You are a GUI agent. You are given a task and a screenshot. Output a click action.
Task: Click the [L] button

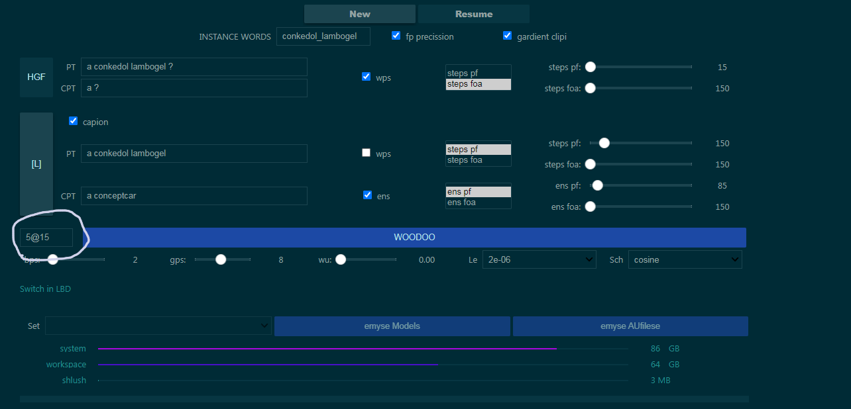coord(36,164)
